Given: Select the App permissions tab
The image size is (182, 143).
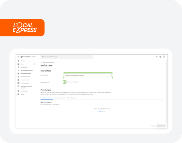Looking at the screenshot, I should pos(47,98).
